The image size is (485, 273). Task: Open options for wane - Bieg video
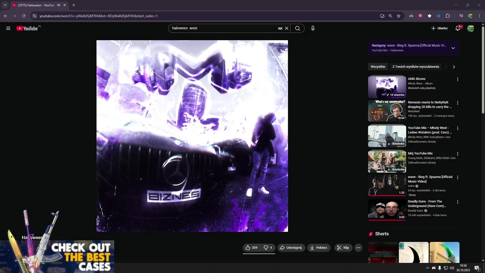(457, 177)
